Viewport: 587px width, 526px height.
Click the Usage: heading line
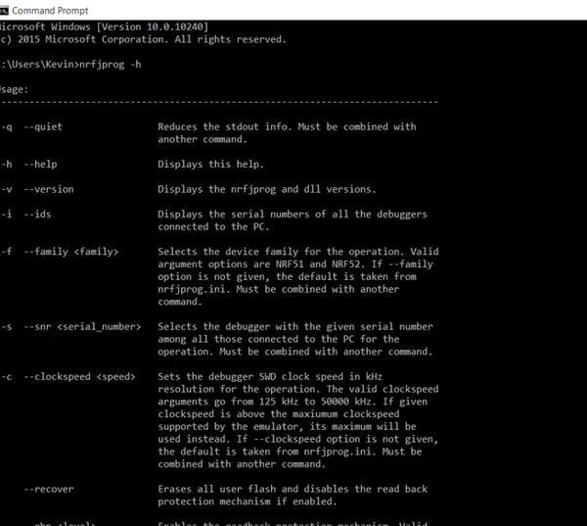coord(14,89)
